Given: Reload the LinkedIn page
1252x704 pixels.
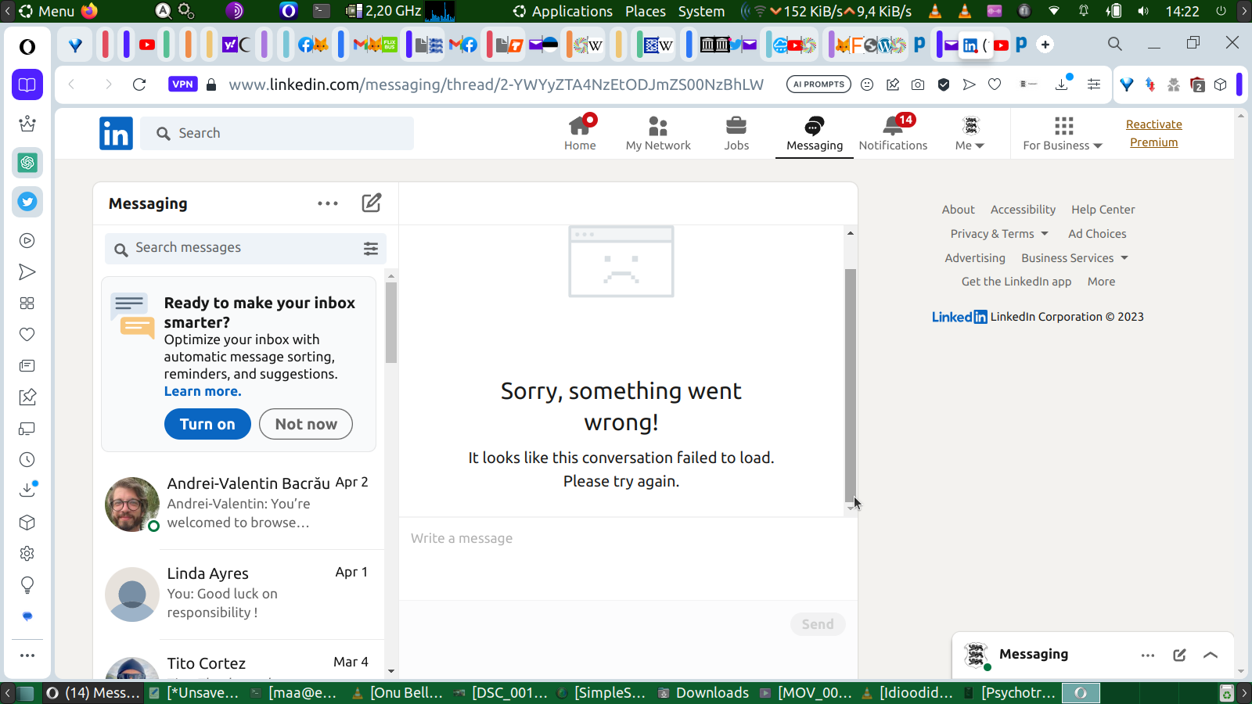Looking at the screenshot, I should (x=139, y=84).
